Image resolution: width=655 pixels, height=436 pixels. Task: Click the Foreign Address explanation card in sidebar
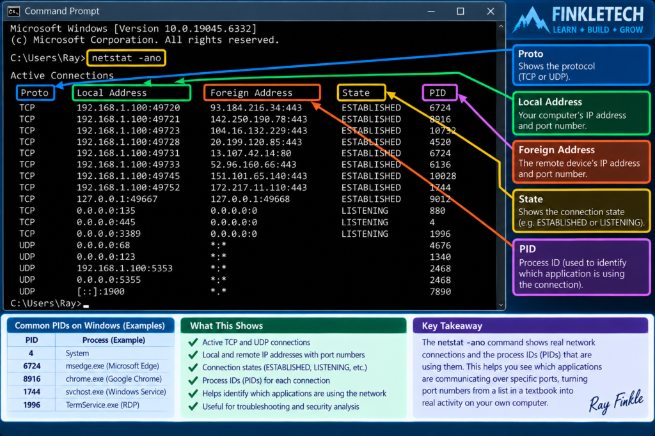(581, 162)
